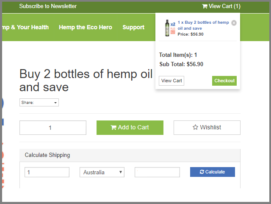
Task: Click the Checkout button
Action: (x=224, y=81)
